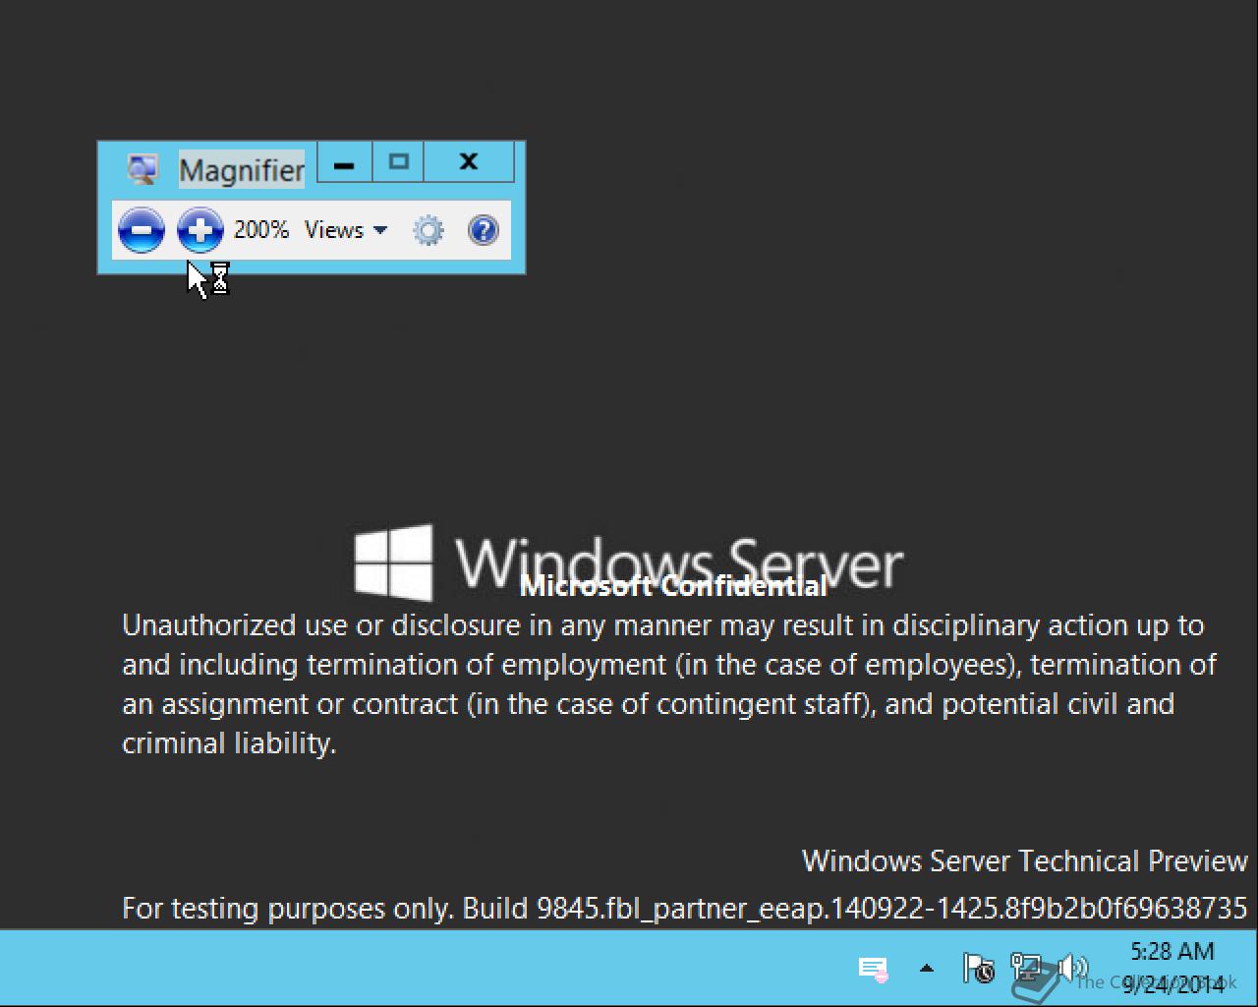Show hidden tray icons arrow

click(926, 969)
